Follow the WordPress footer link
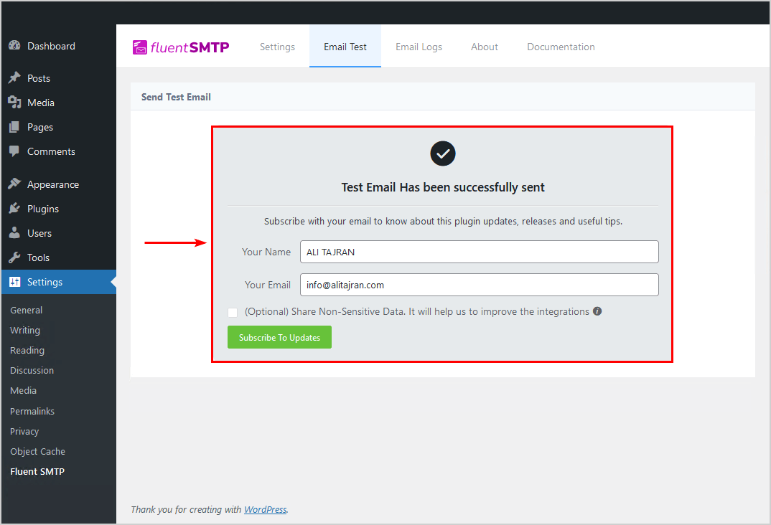The image size is (771, 525). [x=266, y=510]
